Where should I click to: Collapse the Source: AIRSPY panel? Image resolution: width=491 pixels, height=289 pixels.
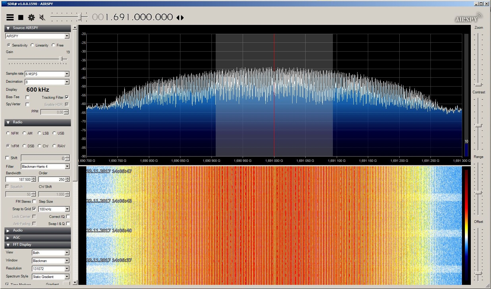tap(38, 28)
